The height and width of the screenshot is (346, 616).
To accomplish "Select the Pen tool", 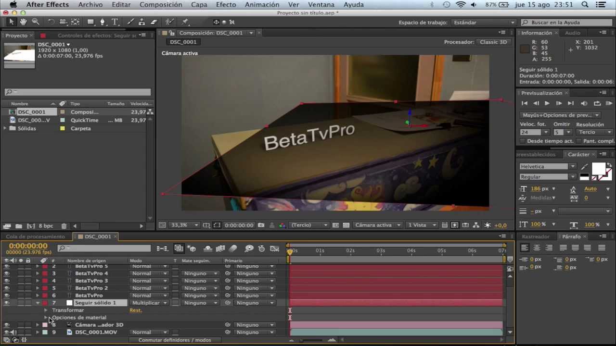I will [103, 22].
